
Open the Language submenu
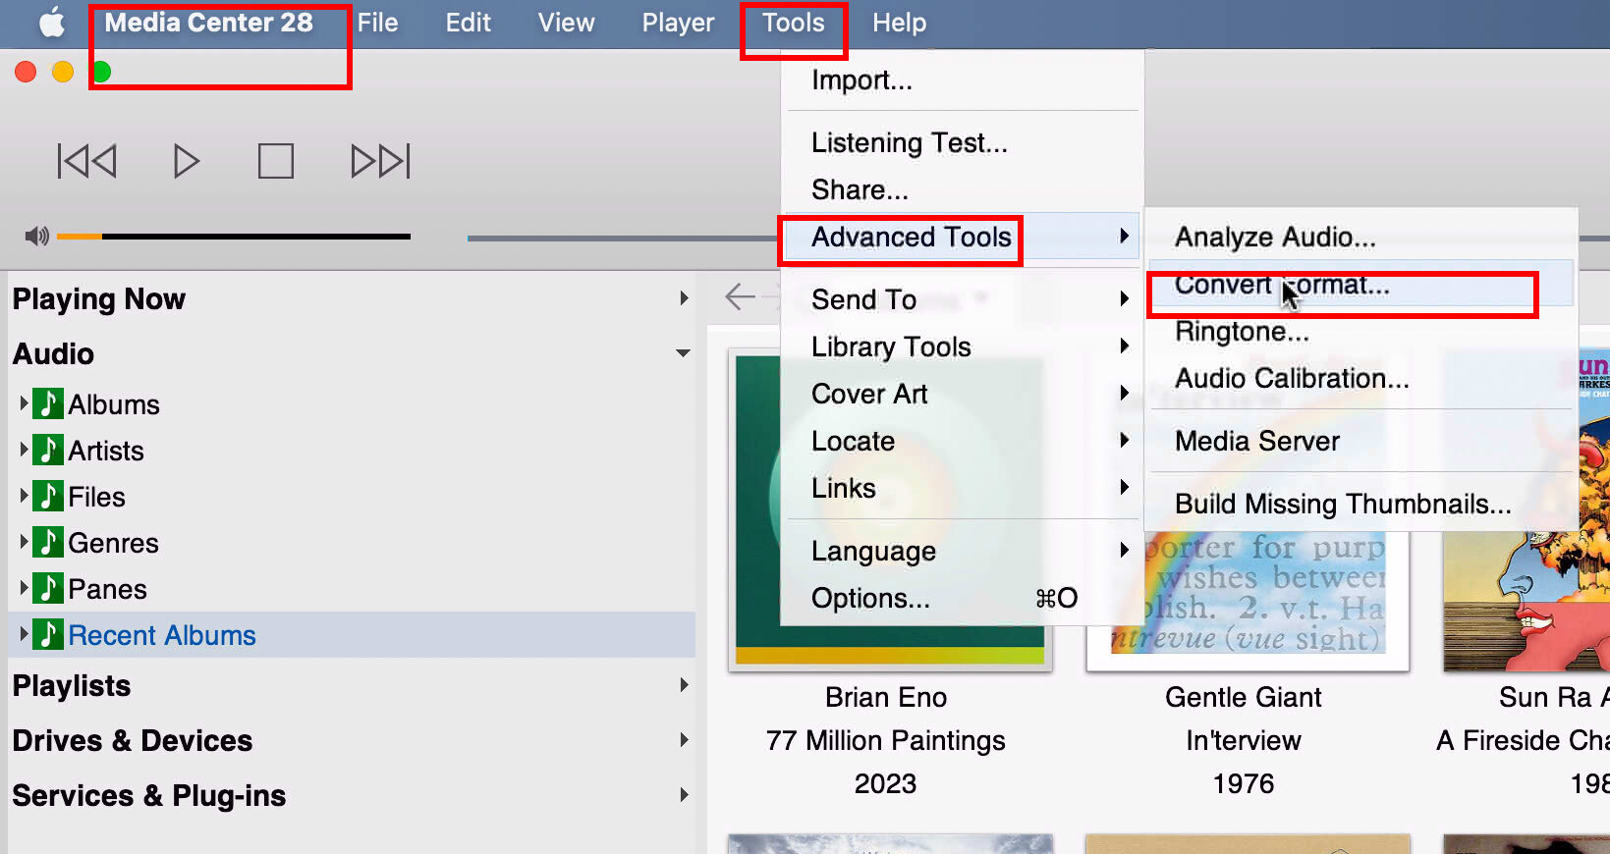(963, 551)
